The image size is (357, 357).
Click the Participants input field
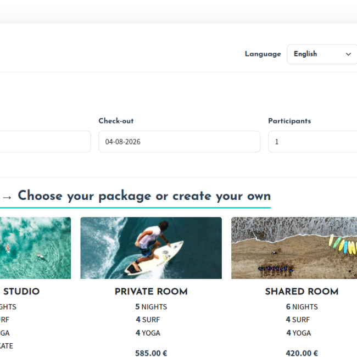[313, 142]
